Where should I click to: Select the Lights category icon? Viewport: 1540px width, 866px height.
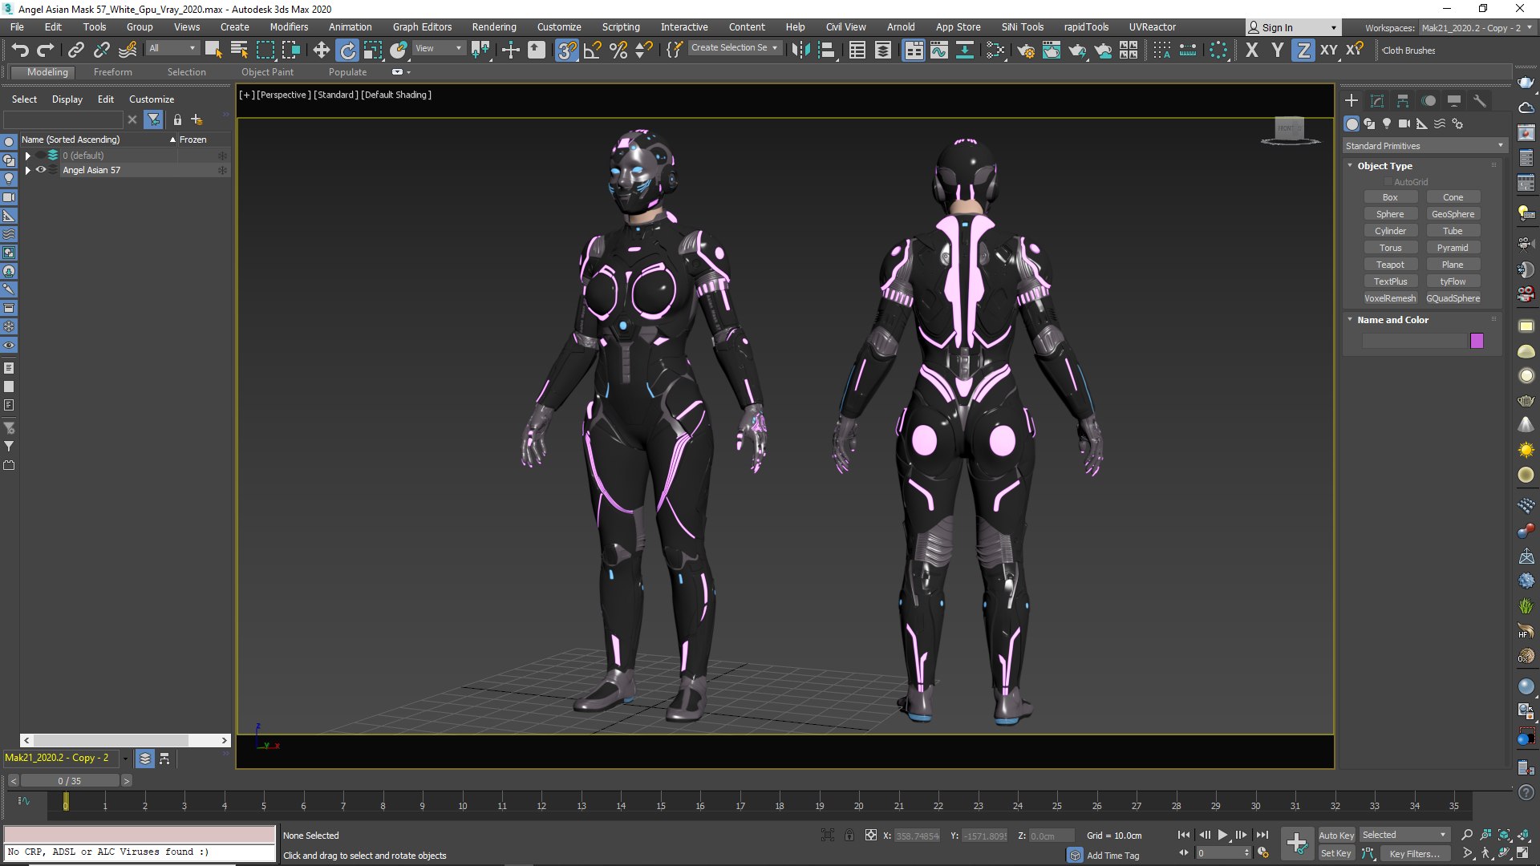point(1386,123)
